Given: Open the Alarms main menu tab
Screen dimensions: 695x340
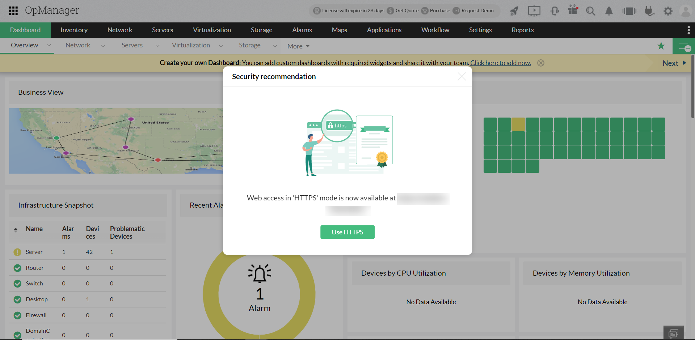Looking at the screenshot, I should click(x=302, y=30).
